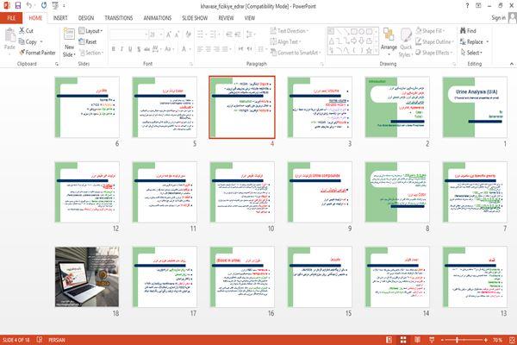Open the FILE tab
Image resolution: width=517 pixels, height=345 pixels.
11,18
